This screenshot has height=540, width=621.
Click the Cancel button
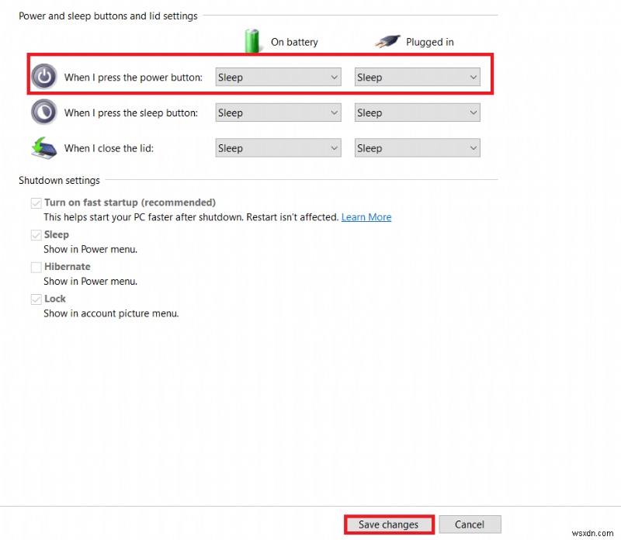coord(470,524)
